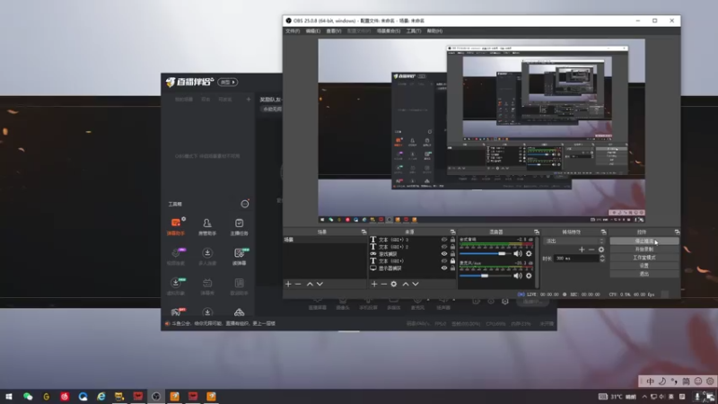Move the scene up in the list

[x=310, y=284]
